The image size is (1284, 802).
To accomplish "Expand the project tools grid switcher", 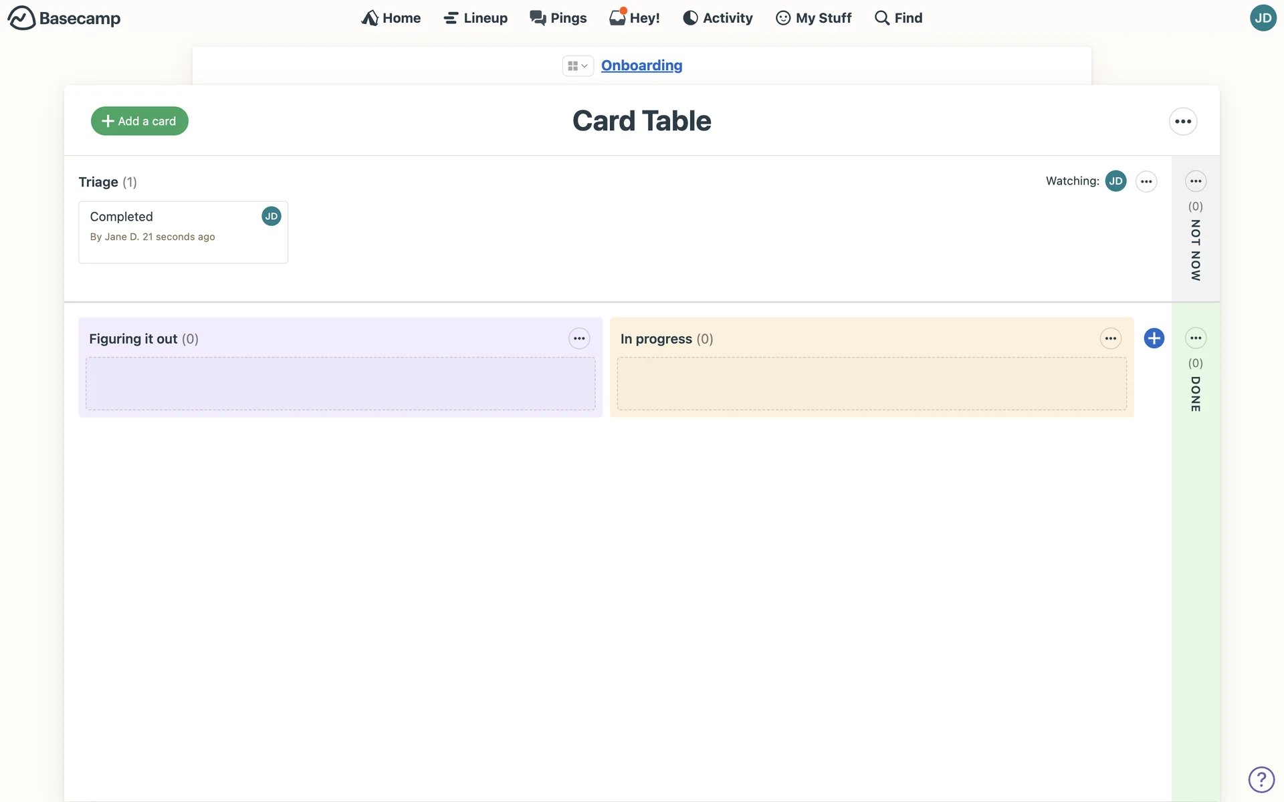I will (x=577, y=65).
